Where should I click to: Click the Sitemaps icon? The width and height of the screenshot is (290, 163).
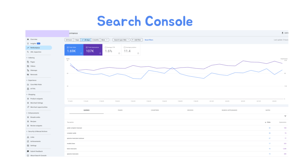coord(28,70)
